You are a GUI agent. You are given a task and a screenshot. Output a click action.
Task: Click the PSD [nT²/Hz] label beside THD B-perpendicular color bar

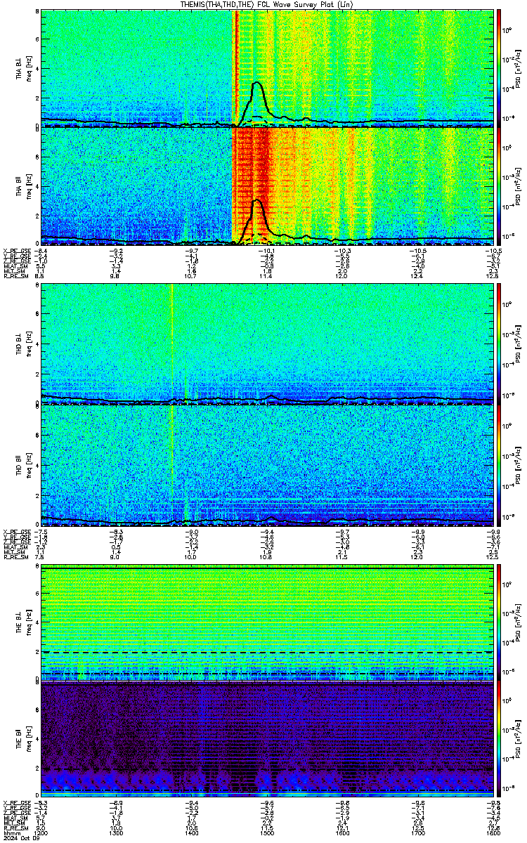[x=516, y=344]
